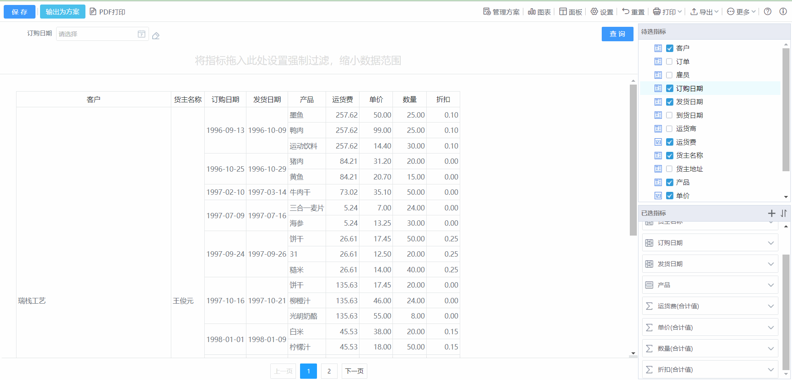
Task: Click the help question mark icon
Action: click(x=768, y=12)
